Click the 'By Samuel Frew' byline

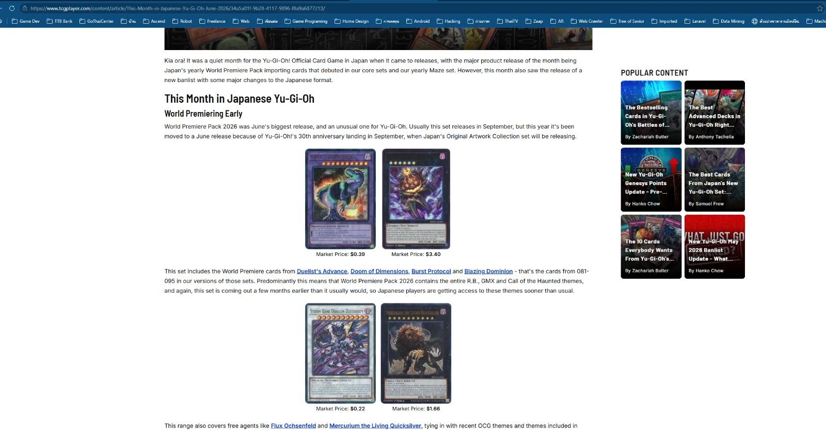(706, 204)
